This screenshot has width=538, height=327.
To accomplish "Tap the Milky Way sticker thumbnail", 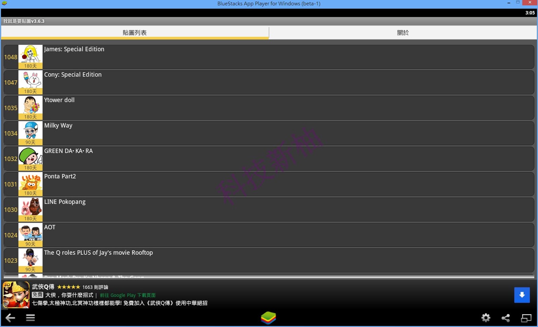I will coord(30,133).
